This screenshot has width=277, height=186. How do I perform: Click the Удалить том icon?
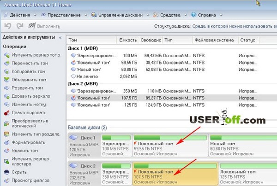pos(6,151)
